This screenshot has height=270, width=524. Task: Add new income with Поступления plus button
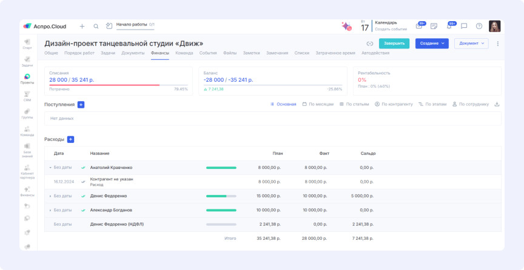coord(81,105)
